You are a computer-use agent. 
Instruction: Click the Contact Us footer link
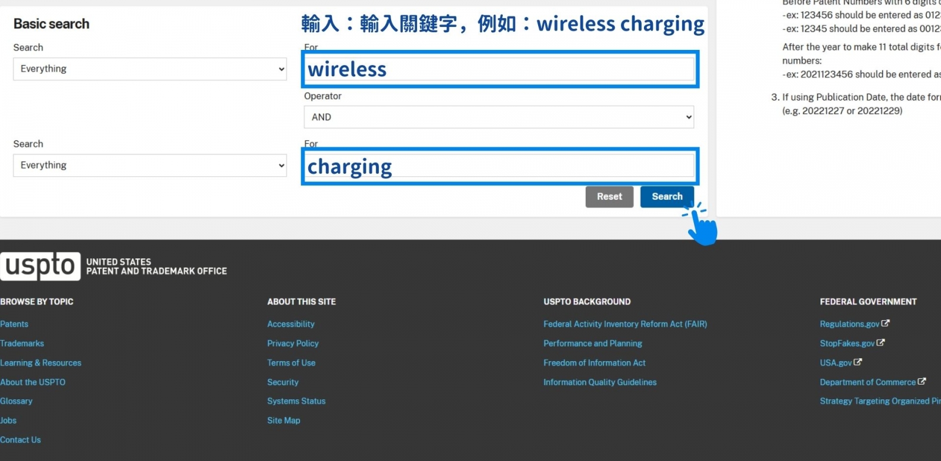tap(21, 440)
